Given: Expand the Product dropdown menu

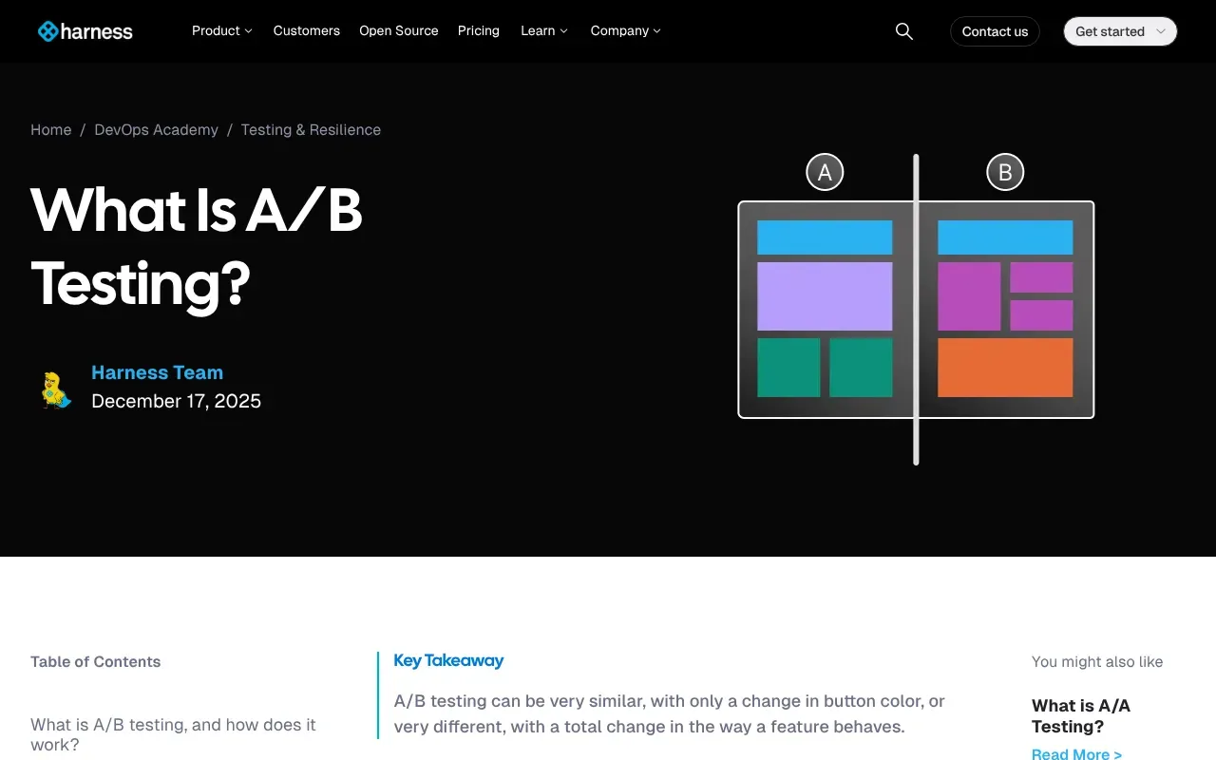Looking at the screenshot, I should [222, 30].
